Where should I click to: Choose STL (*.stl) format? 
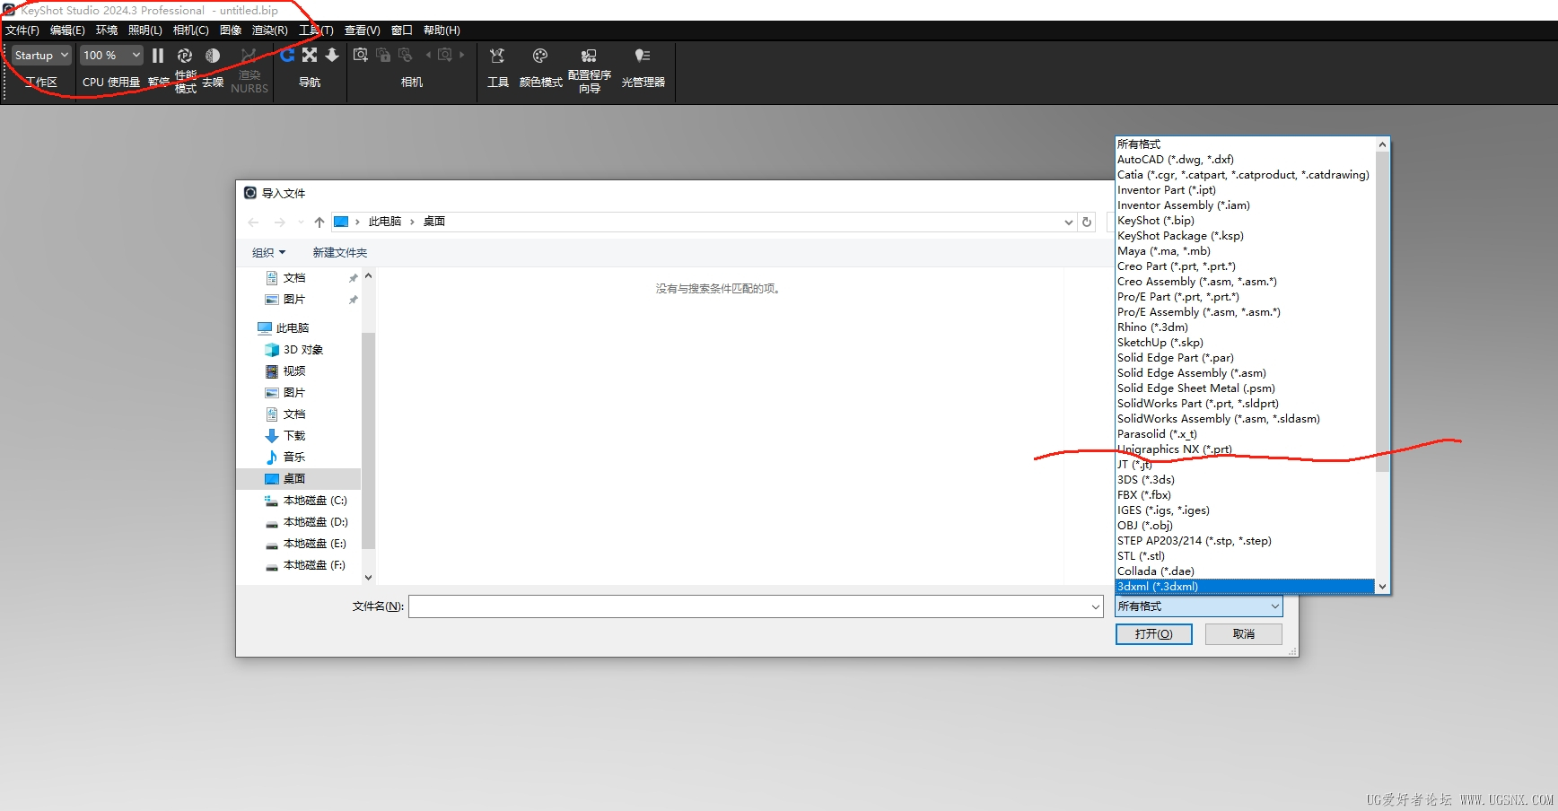click(x=1246, y=556)
